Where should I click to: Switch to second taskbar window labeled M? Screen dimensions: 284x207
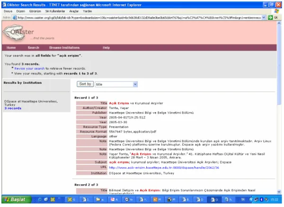click(x=171, y=199)
